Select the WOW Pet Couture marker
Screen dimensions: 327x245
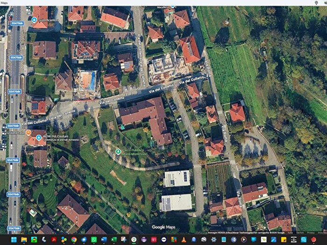pyautogui.click(x=39, y=138)
